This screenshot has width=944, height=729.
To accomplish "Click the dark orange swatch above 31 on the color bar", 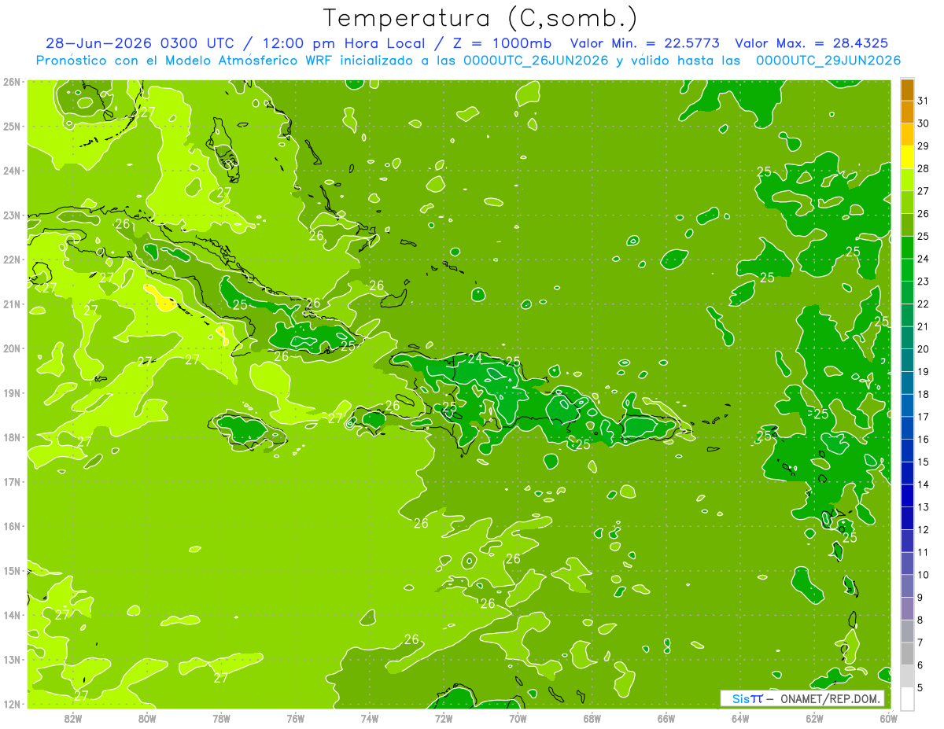I will point(907,90).
